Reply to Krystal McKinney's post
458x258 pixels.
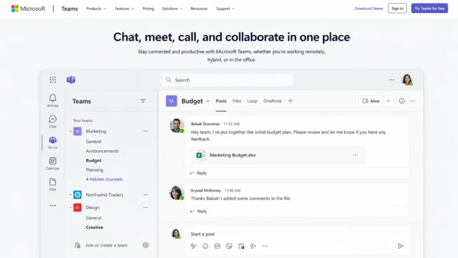click(x=198, y=211)
